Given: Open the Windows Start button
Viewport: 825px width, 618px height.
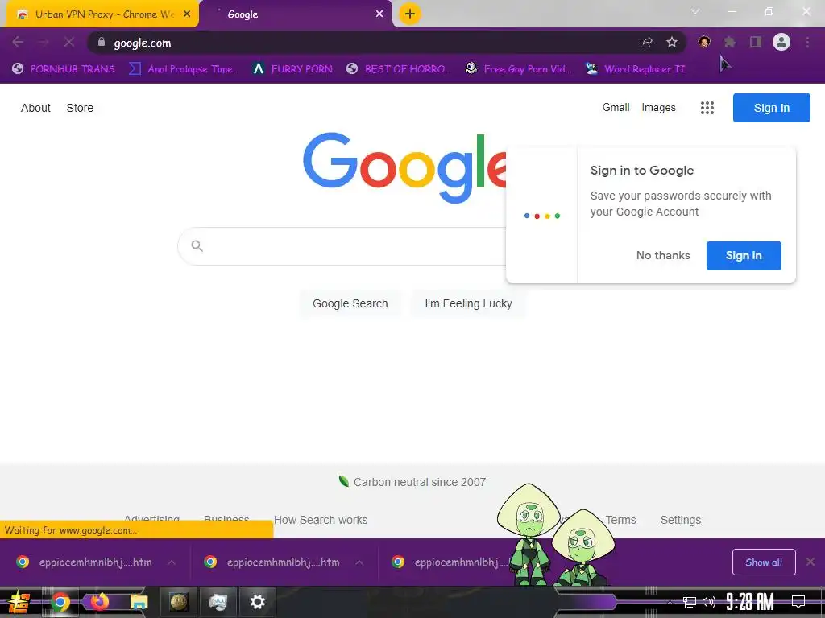Looking at the screenshot, I should [x=19, y=602].
